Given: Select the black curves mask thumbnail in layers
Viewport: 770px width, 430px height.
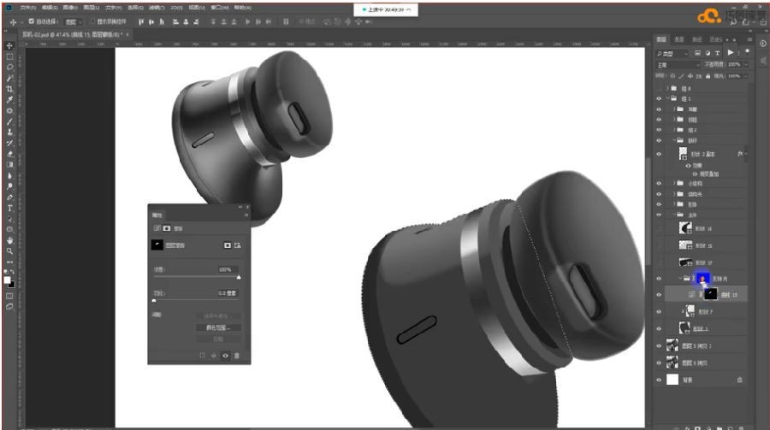Looking at the screenshot, I should click(711, 294).
